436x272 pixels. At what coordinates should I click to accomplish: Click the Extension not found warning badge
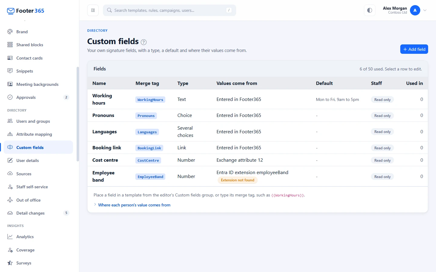click(237, 180)
